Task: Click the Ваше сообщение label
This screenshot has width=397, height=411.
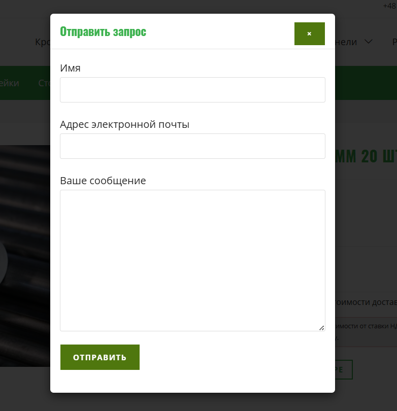Action: pos(103,181)
